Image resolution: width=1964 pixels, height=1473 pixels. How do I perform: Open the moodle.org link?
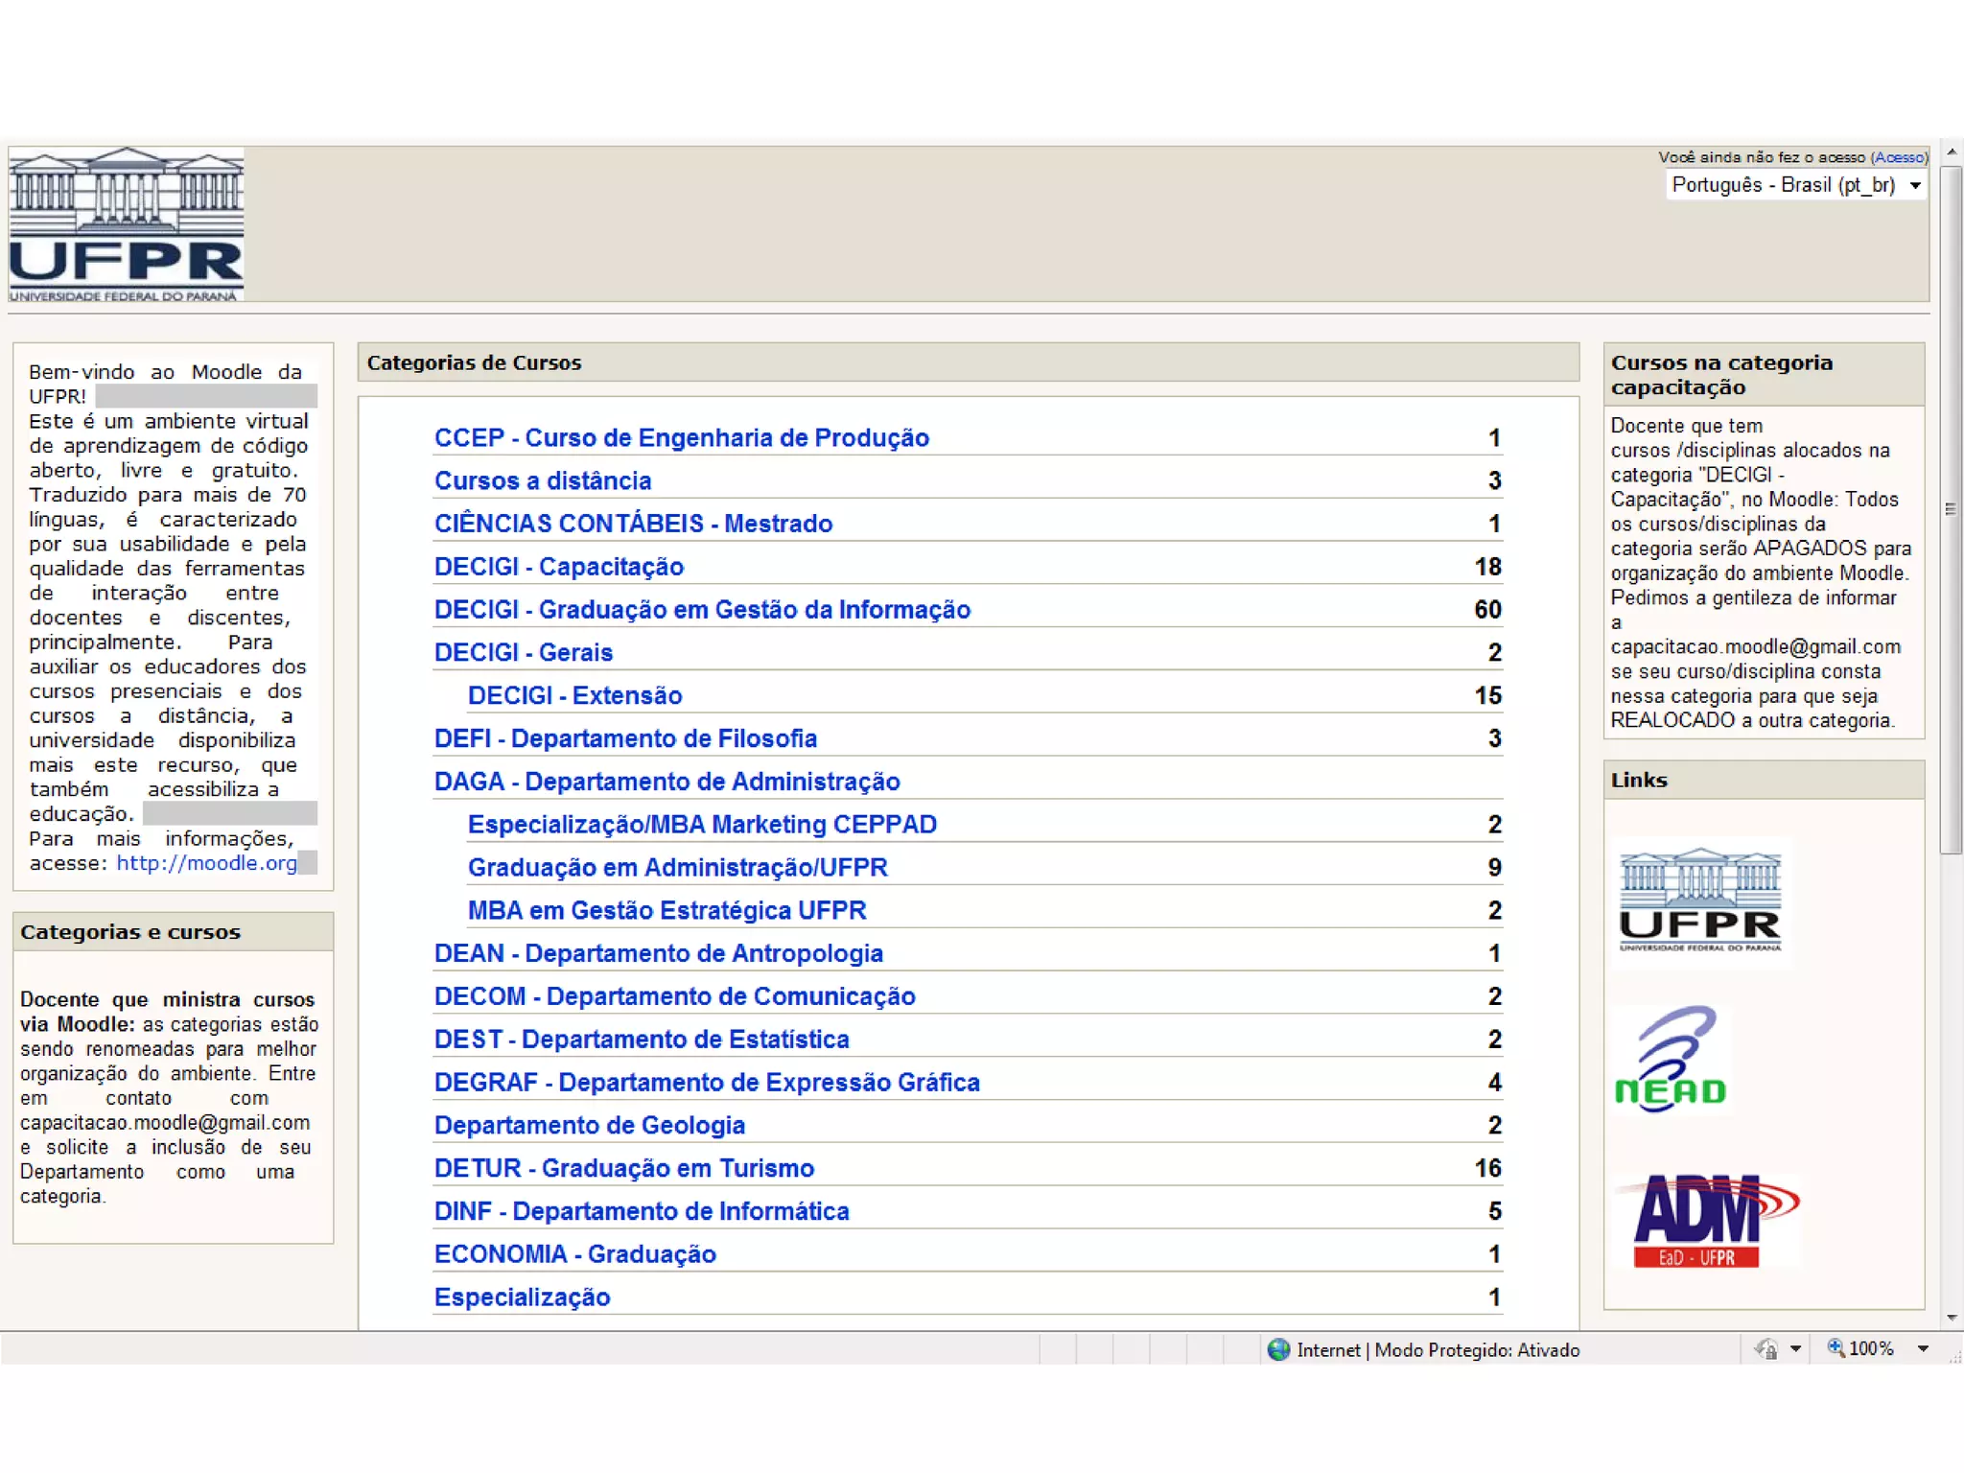coord(206,863)
